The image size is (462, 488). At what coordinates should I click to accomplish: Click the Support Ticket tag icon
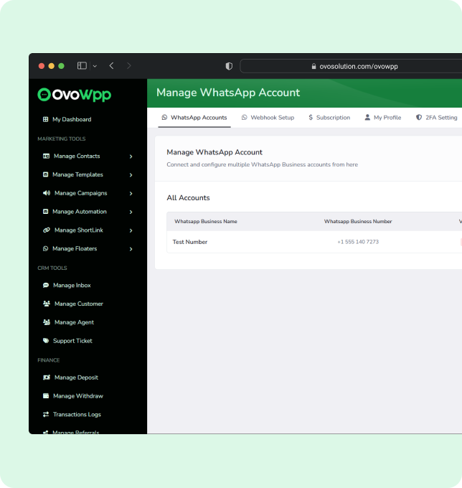click(x=46, y=341)
